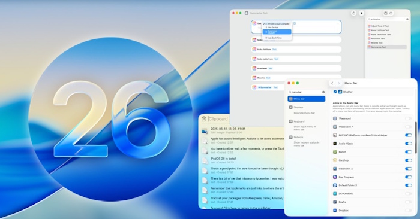Click icon of Proofread action
This screenshot has height=219, width=420.
tap(254, 68)
